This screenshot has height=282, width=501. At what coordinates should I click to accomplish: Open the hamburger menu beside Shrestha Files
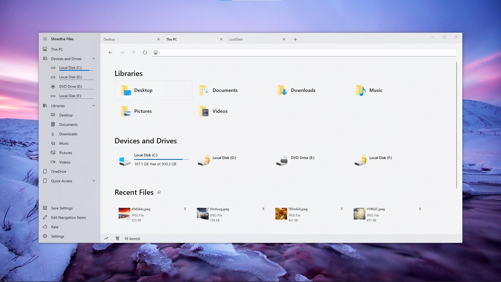click(x=45, y=39)
